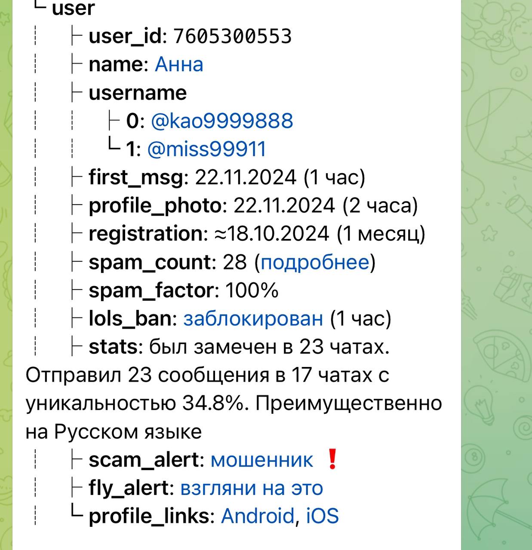
Task: Open the мошенник scam alert link
Action: (x=262, y=460)
